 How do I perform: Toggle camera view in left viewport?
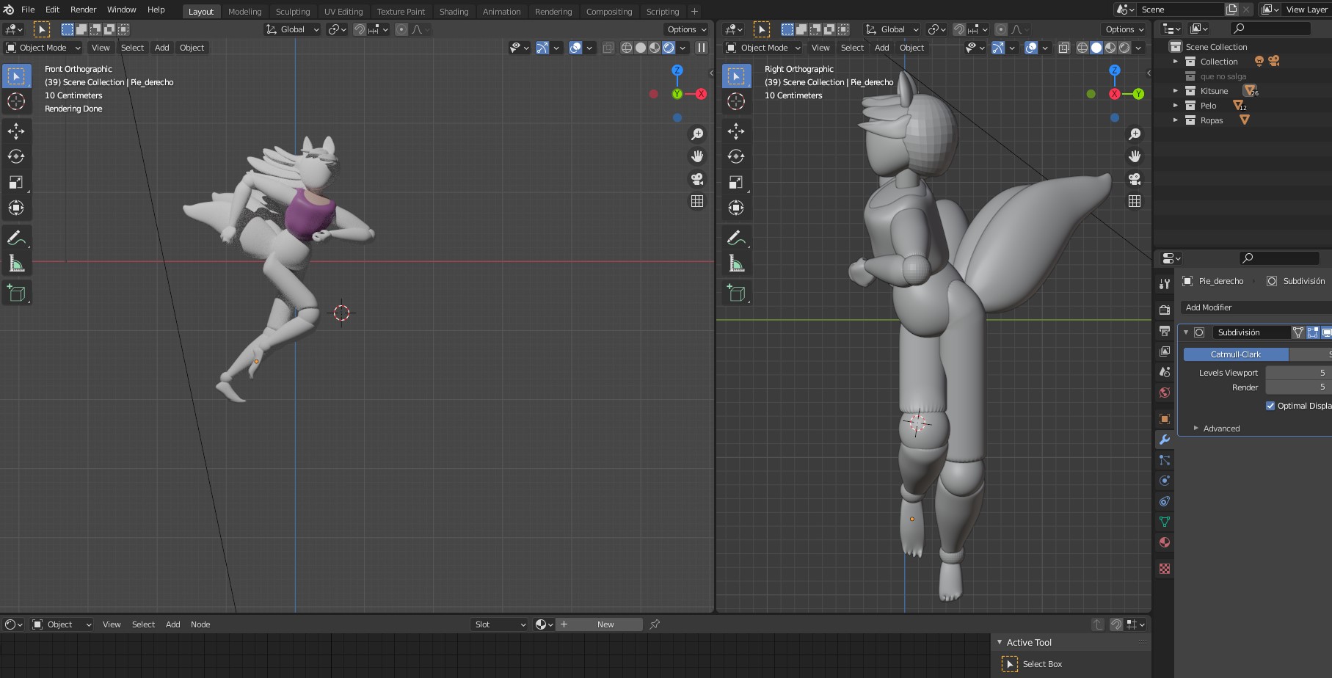tap(697, 178)
